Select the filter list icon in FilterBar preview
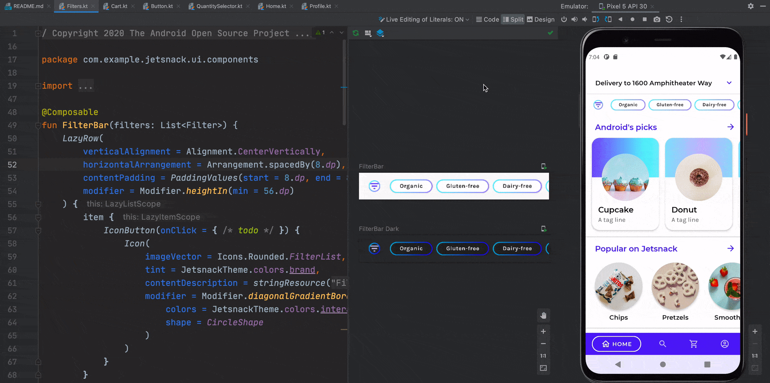The height and width of the screenshot is (383, 770). point(375,186)
